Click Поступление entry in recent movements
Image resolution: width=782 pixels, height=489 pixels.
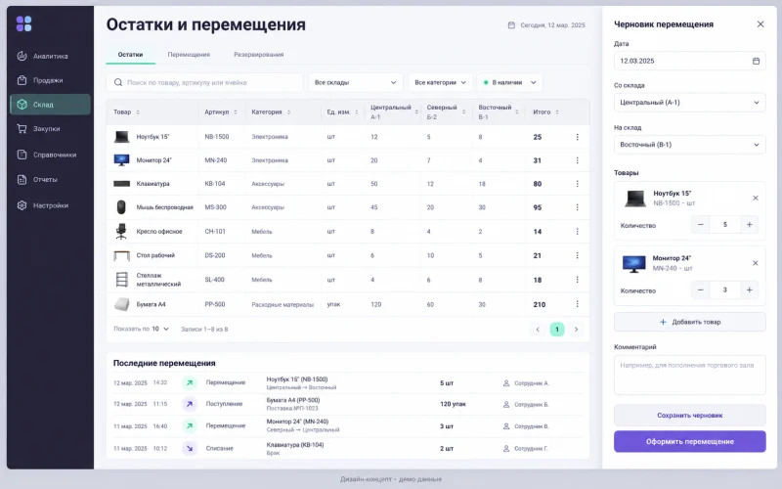point(224,404)
